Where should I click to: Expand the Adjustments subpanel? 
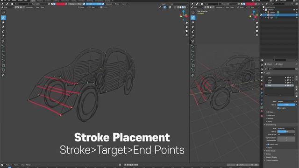tap(271, 115)
